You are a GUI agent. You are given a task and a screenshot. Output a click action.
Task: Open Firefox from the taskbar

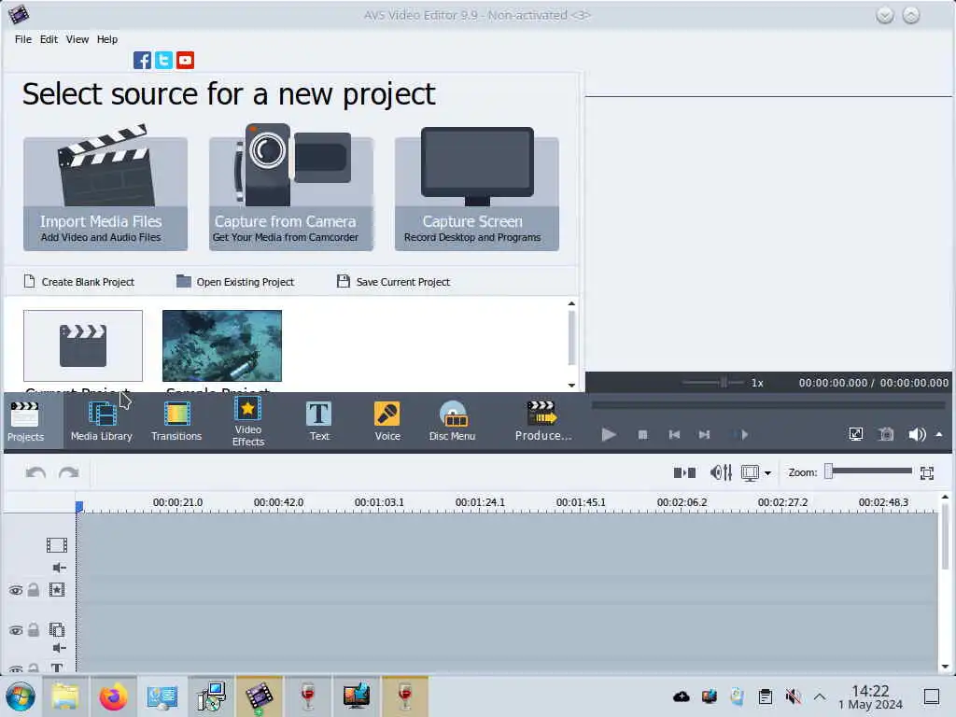point(113,696)
